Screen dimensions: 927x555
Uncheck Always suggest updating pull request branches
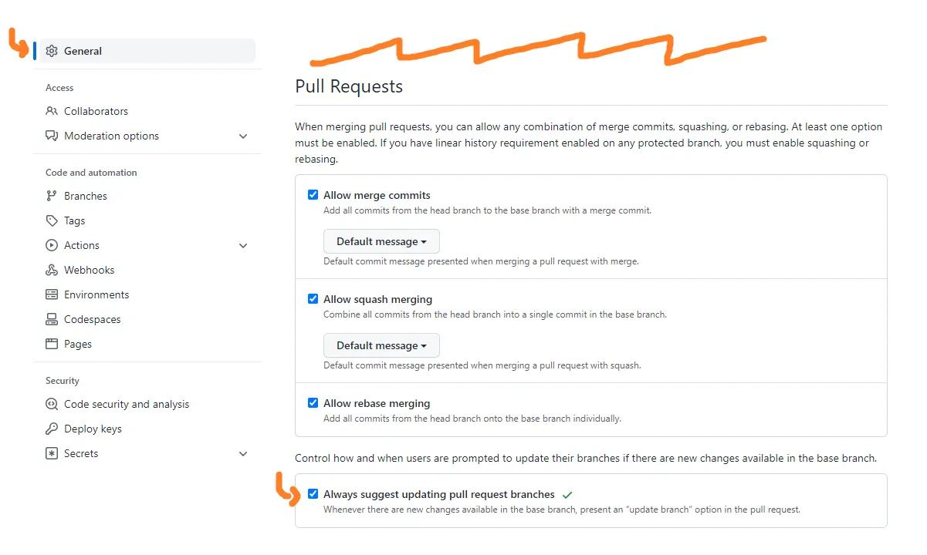(313, 494)
